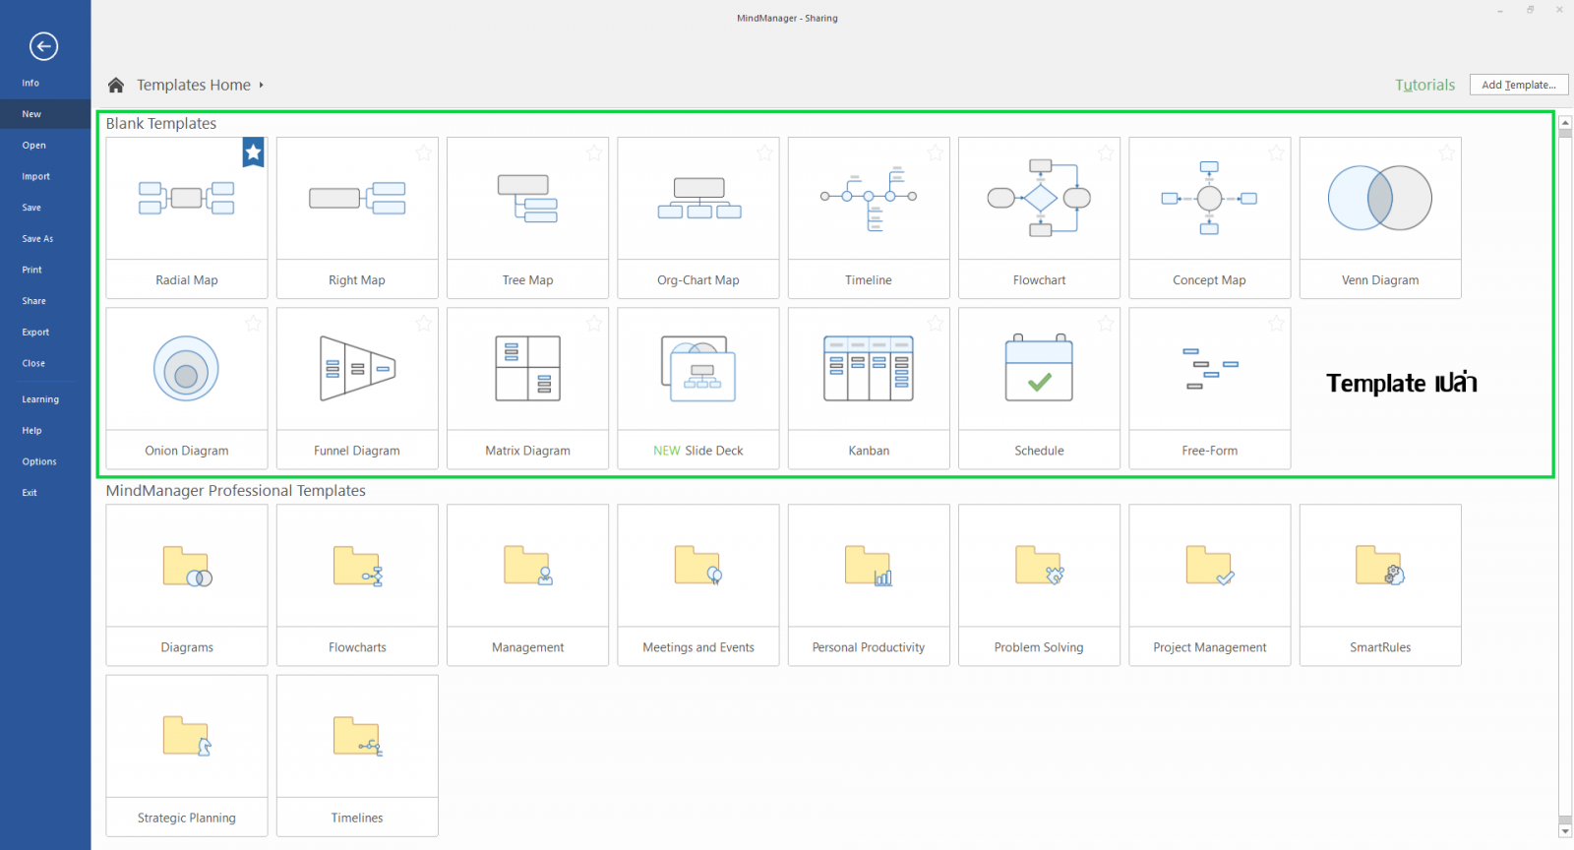This screenshot has height=850, width=1574.
Task: Open the Timeline blank template
Action: (x=869, y=217)
